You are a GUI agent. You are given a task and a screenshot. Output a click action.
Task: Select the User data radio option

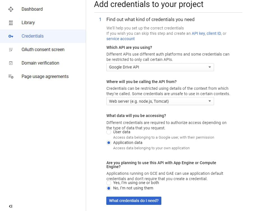(109, 132)
